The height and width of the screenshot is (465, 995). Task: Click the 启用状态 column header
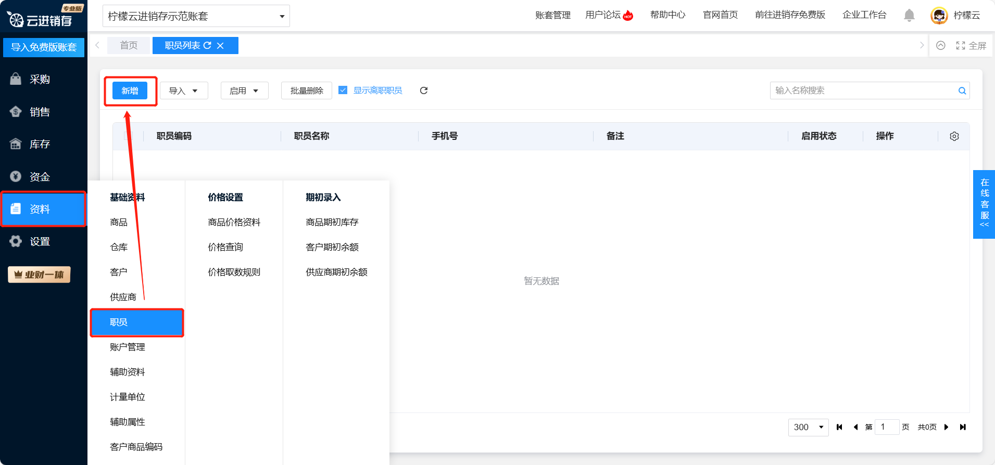tap(818, 136)
